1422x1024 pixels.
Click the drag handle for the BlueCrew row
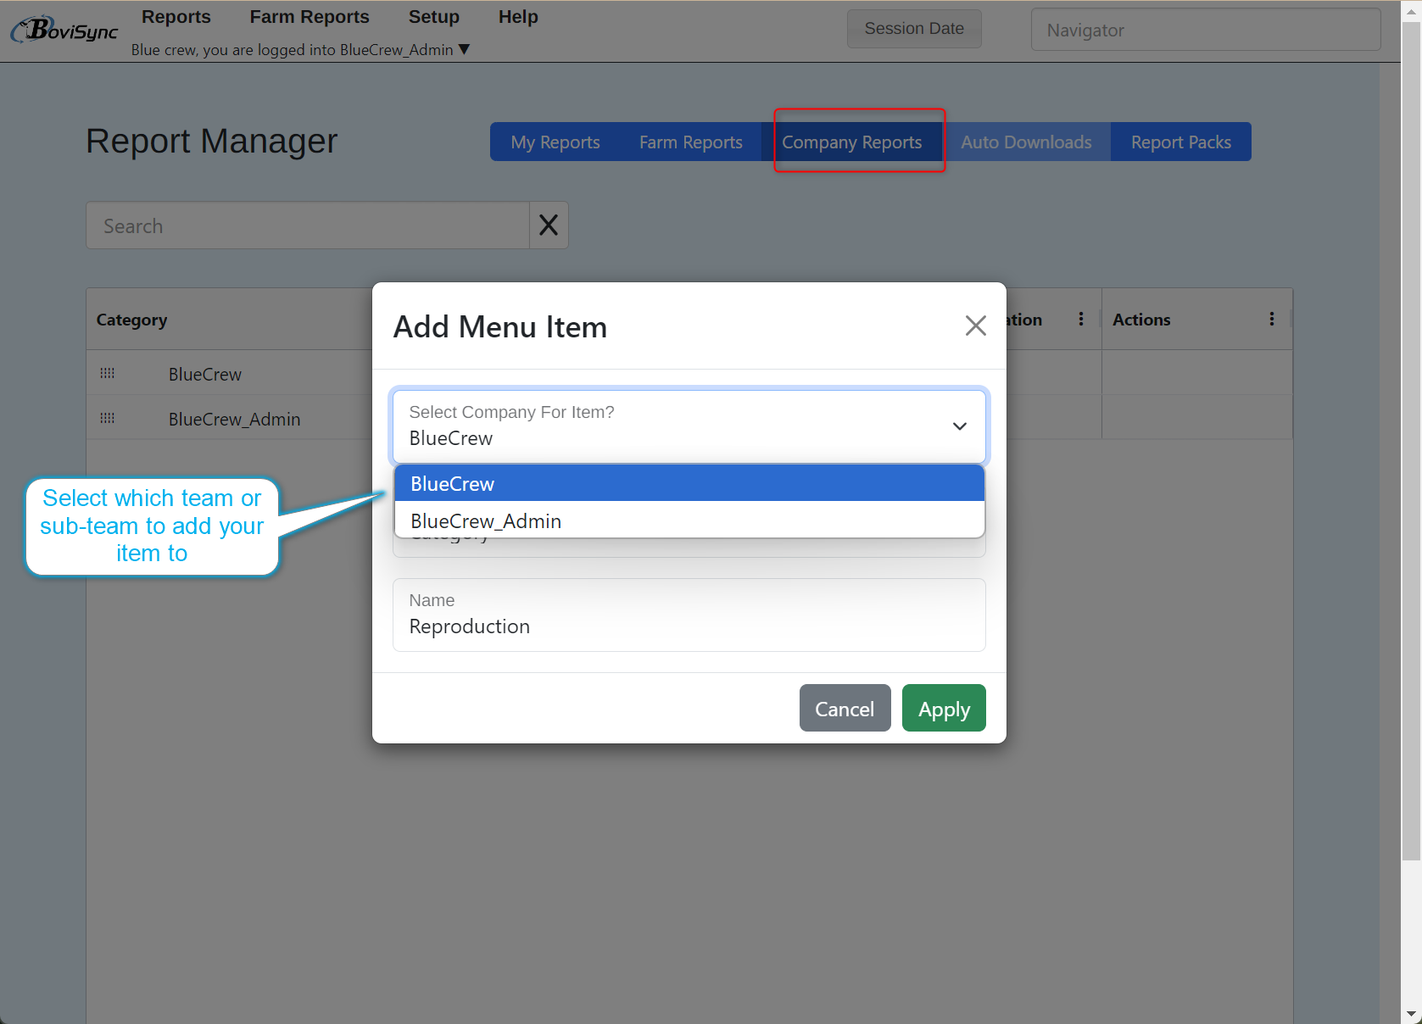[x=107, y=373]
